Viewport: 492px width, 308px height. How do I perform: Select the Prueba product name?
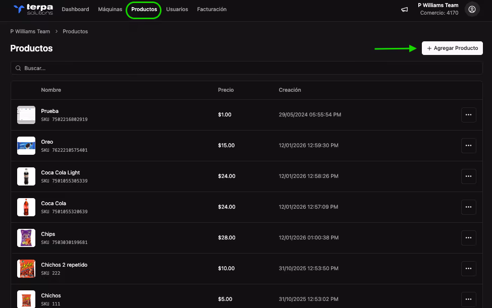49,111
